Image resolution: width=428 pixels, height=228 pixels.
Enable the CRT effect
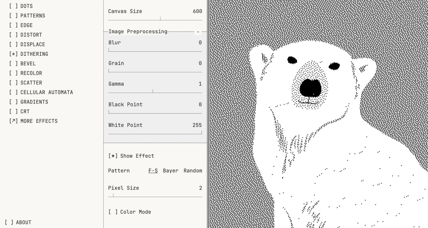[x=19, y=111]
